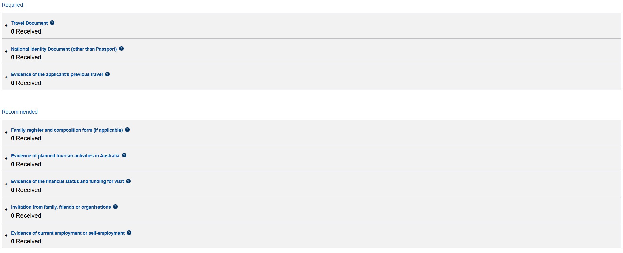Image resolution: width=623 pixels, height=253 pixels.
Task: Click Invitation from family, friends or organisations
Action: pos(61,207)
